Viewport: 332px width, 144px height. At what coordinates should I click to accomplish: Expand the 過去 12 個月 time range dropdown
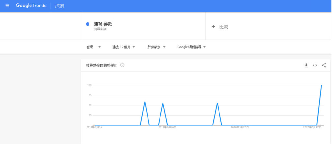click(123, 47)
